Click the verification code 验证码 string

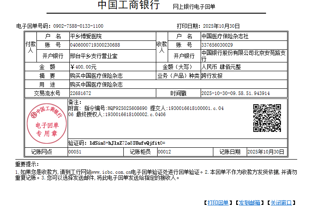[x=127, y=143]
